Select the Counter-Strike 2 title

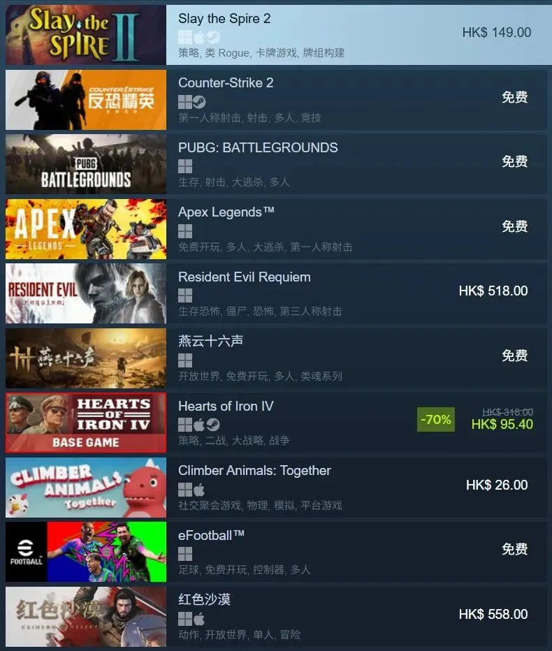(226, 82)
